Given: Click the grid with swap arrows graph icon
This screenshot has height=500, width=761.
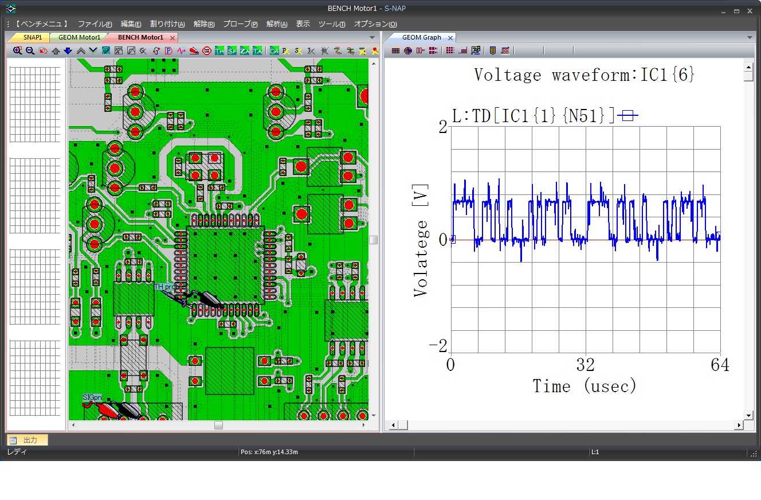Looking at the screenshot, I should (x=505, y=50).
